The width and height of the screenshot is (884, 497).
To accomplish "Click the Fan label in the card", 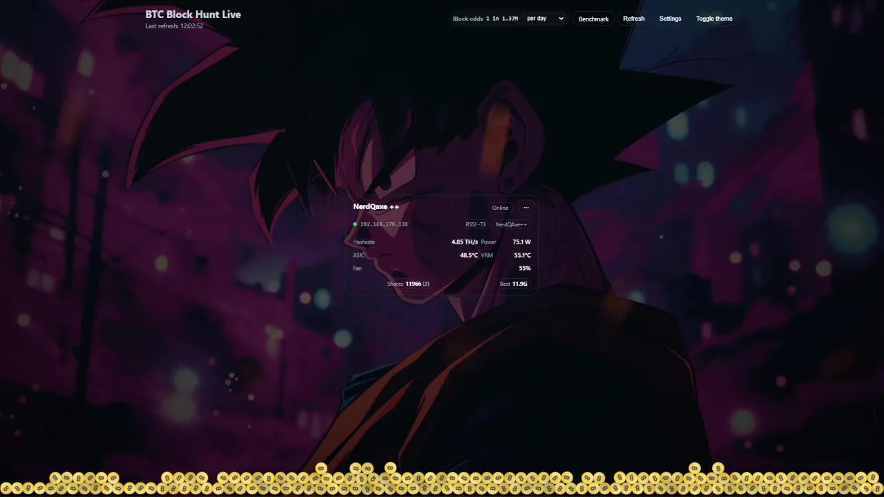I will [x=357, y=269].
